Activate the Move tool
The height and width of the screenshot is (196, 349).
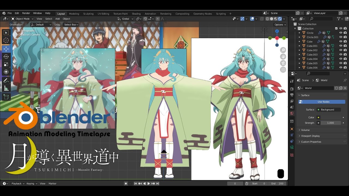click(6, 49)
